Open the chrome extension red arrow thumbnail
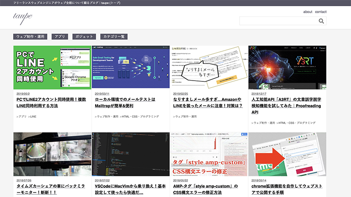The height and width of the screenshot is (197, 351). [x=287, y=154]
